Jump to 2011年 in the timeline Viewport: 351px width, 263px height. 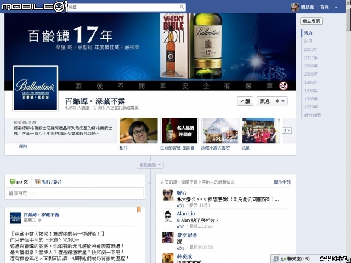(311, 58)
